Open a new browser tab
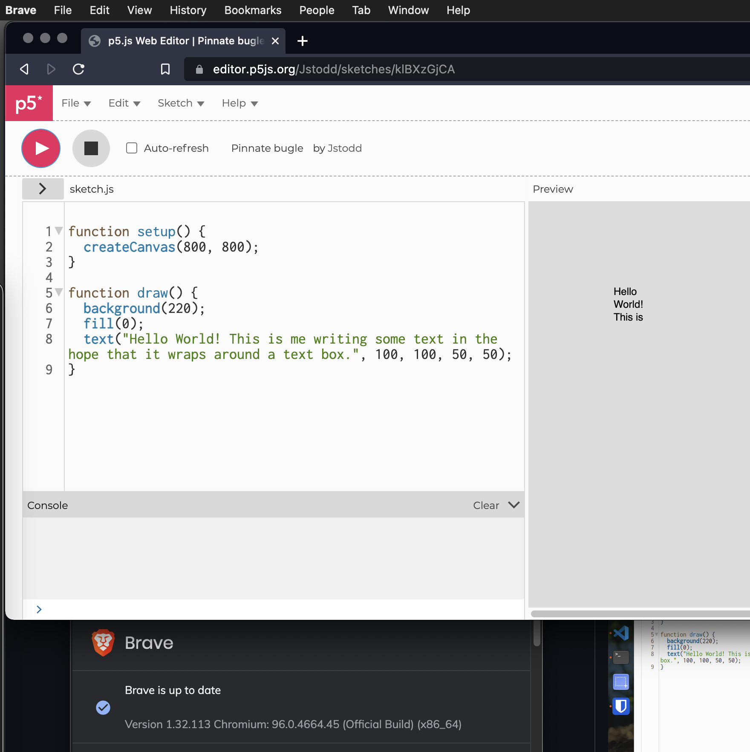This screenshot has height=752, width=750. tap(303, 41)
